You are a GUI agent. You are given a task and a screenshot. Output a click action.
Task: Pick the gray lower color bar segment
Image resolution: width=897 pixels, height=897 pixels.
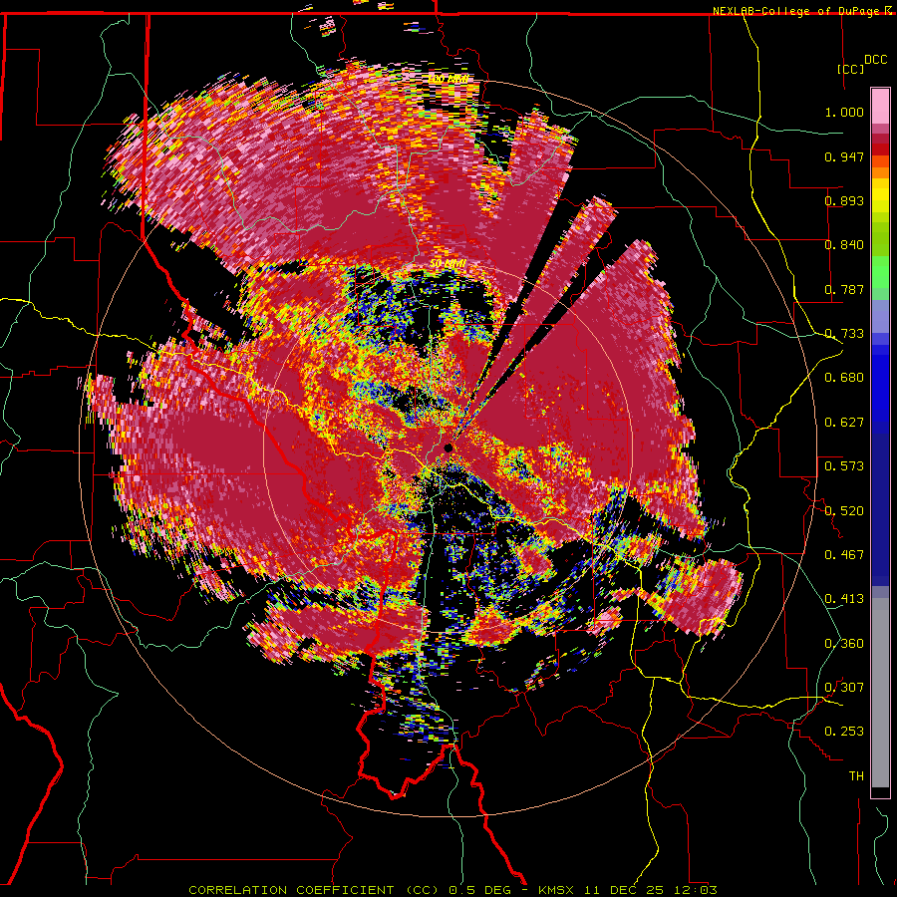880,693
